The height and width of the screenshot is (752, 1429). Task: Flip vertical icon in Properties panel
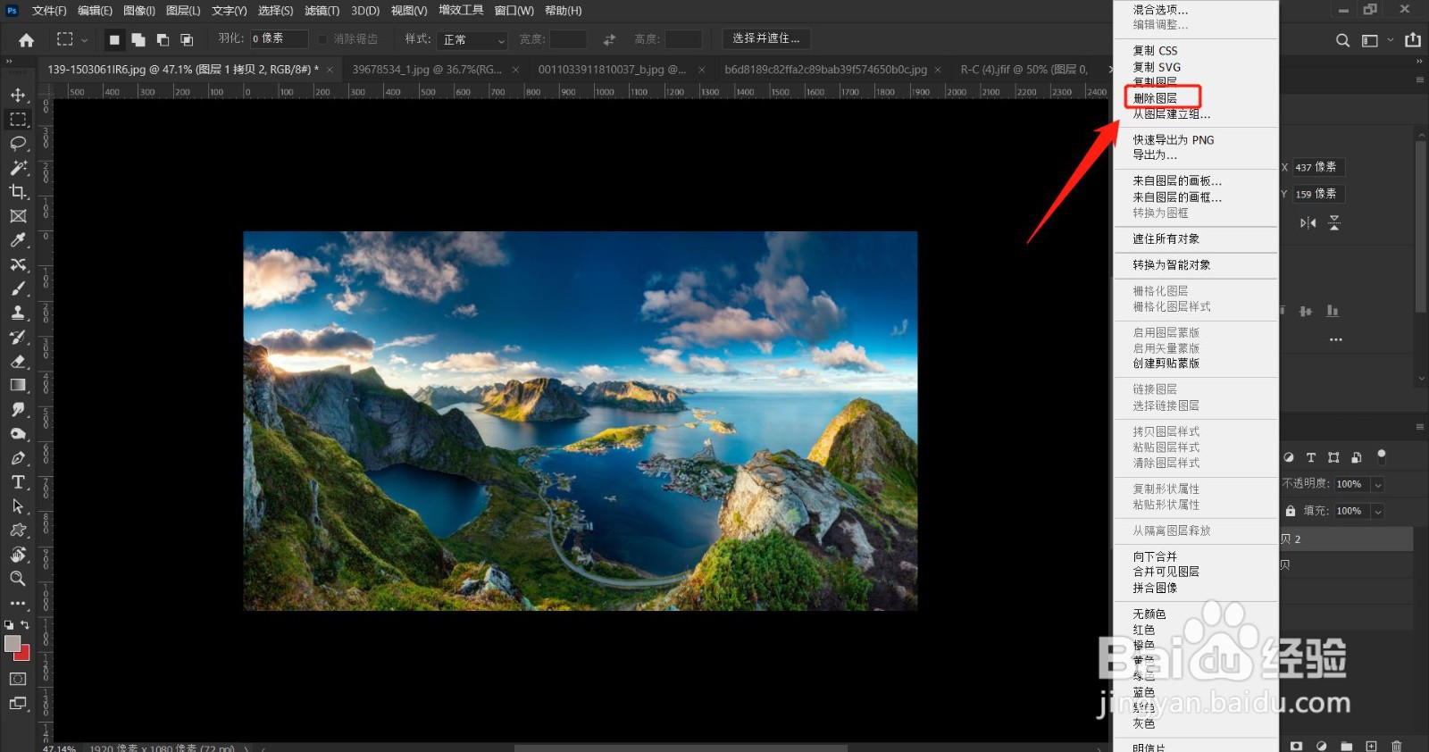point(1334,223)
